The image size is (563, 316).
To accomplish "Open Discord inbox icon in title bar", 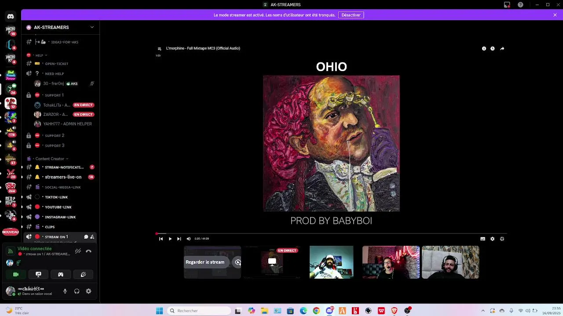I will coord(507,5).
